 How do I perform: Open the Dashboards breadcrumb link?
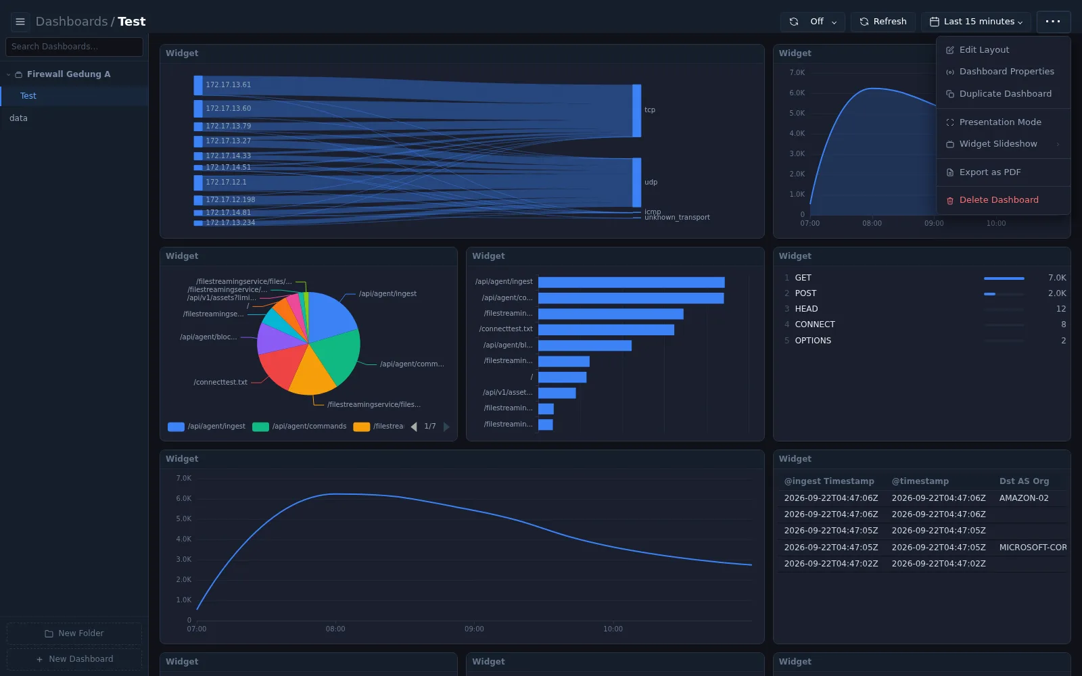click(72, 22)
